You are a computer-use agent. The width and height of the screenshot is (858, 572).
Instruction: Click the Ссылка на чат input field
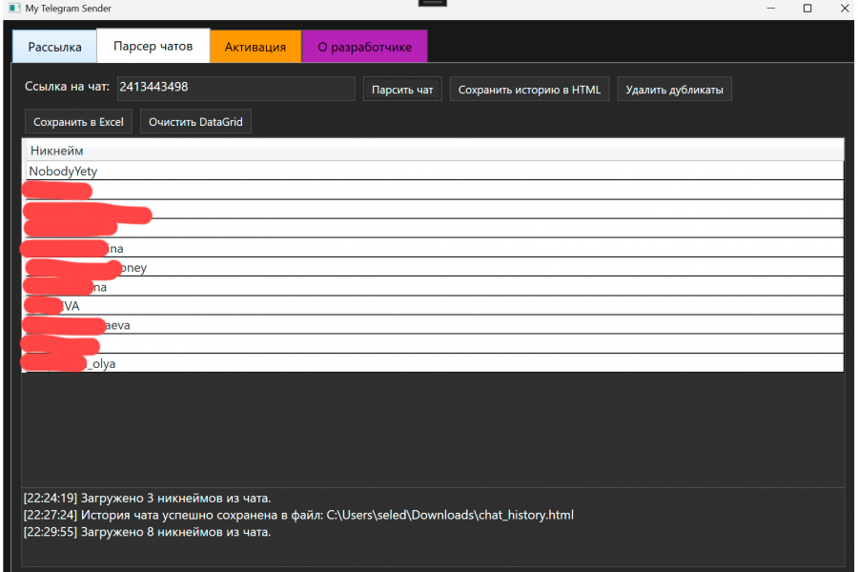[235, 88]
